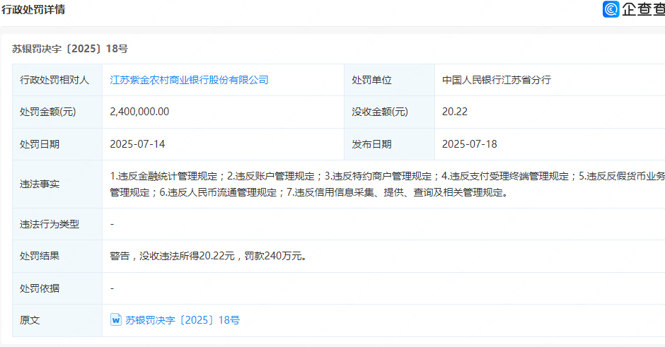This screenshot has width=665, height=347.
Task: Open the 苏银罚决字〔2025〕18号 original document link
Action: pos(183,320)
